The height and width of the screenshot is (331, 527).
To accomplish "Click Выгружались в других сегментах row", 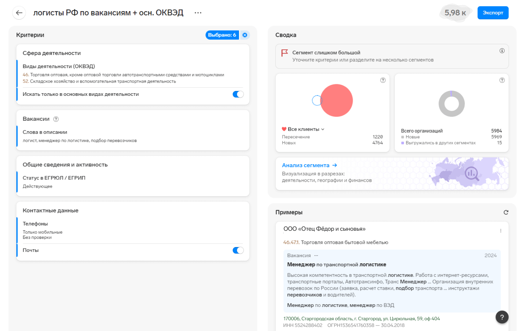I will coord(452,143).
